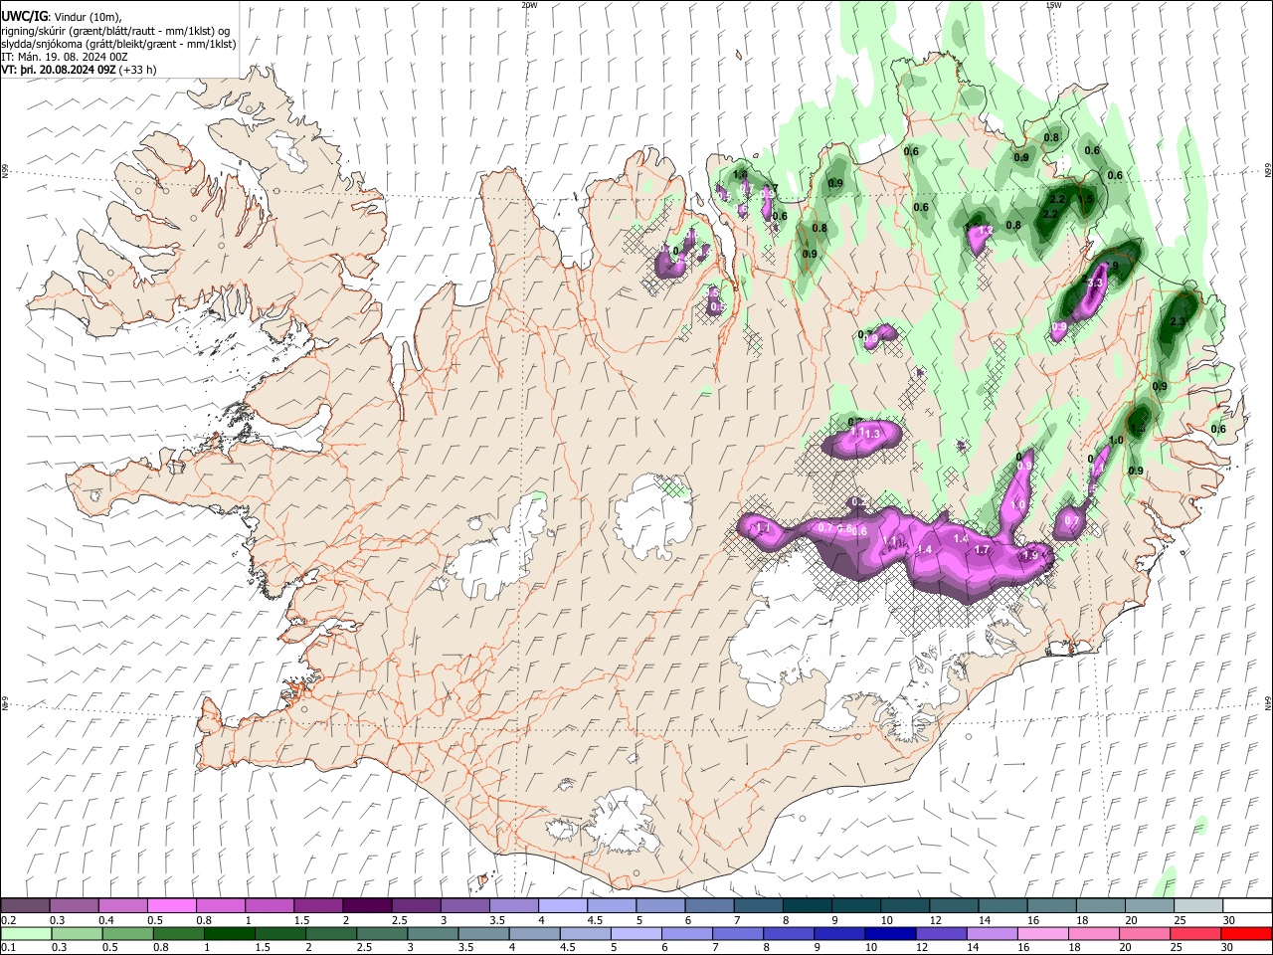Click the white '1.7' snow value label

982,550
